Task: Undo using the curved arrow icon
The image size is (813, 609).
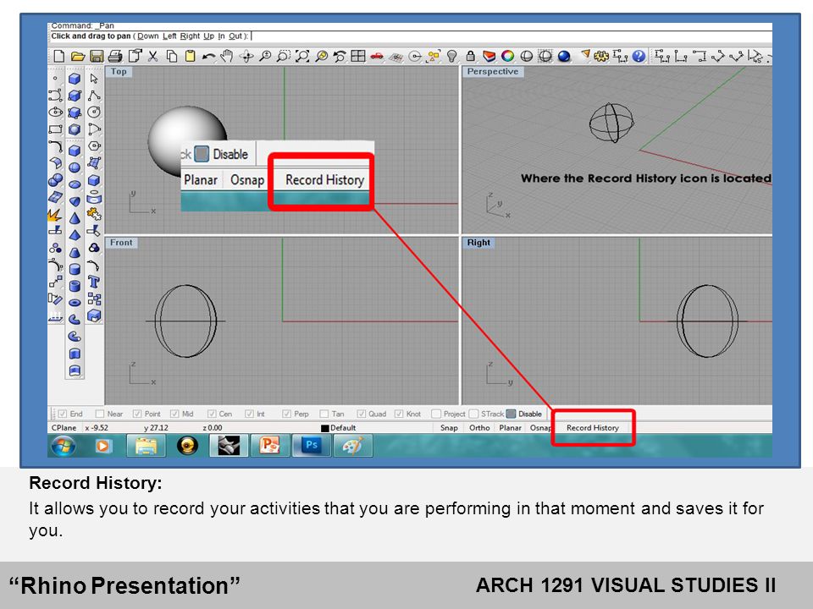Action: coord(209,56)
